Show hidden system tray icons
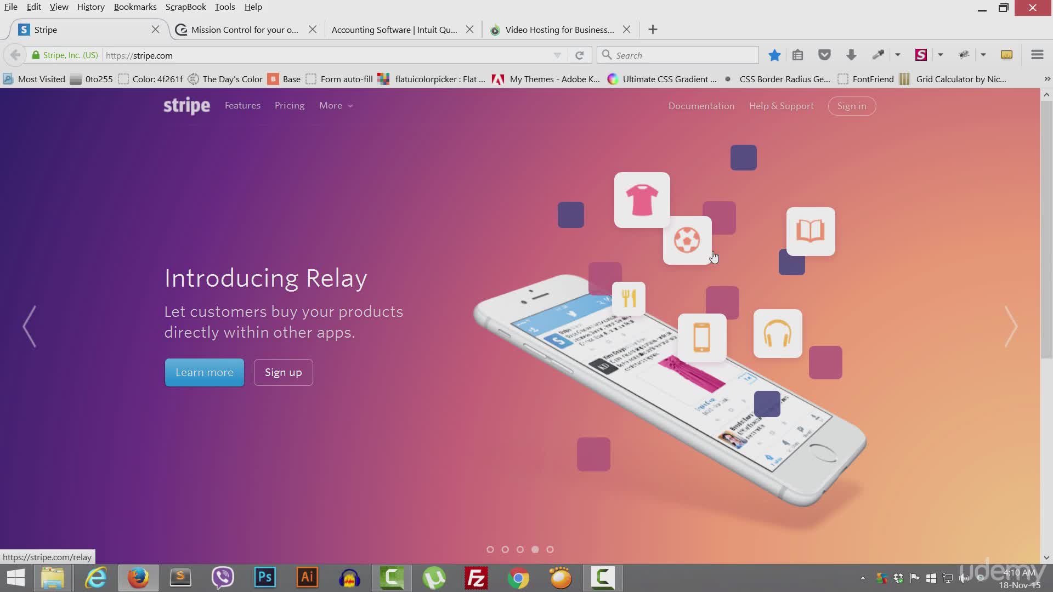This screenshot has height=592, width=1053. coord(863,578)
